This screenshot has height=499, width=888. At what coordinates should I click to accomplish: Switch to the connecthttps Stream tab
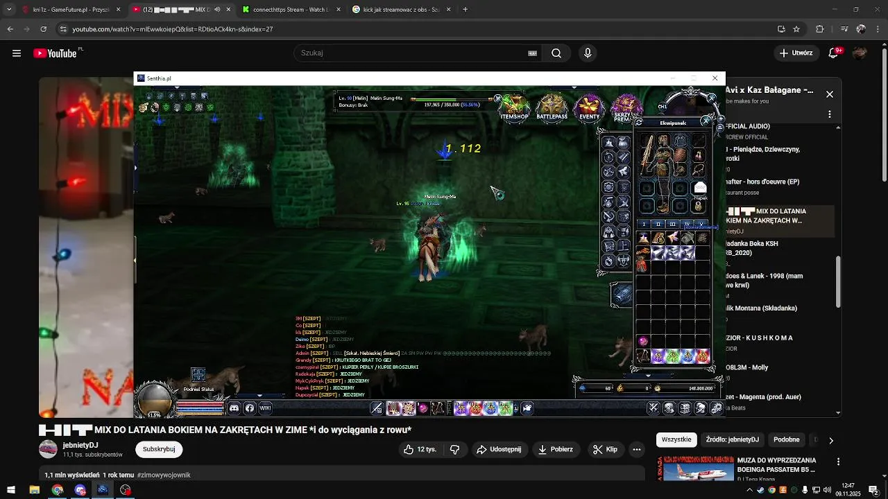click(290, 10)
